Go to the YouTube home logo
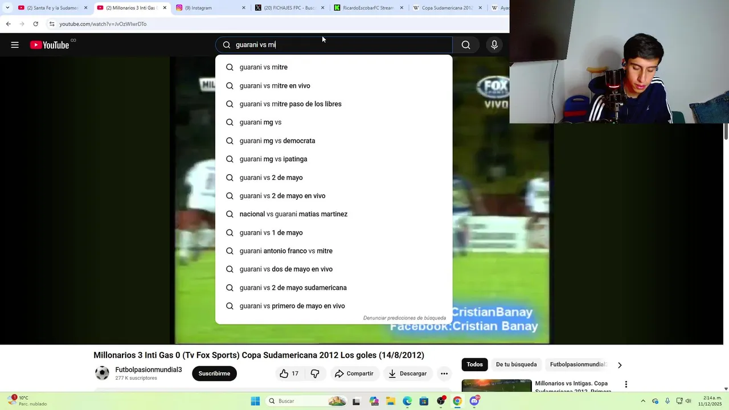 point(50,45)
